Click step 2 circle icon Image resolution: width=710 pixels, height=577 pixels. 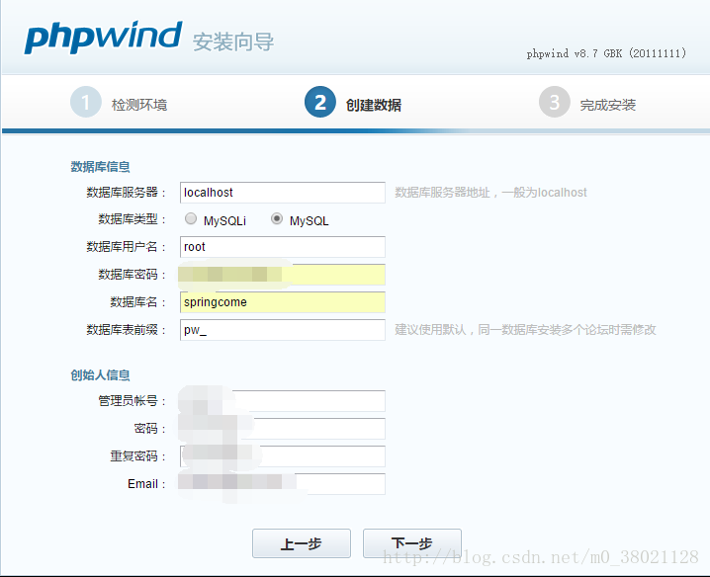click(320, 102)
